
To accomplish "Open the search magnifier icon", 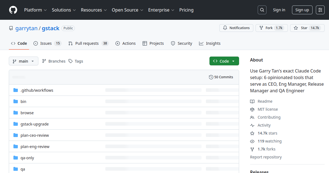I will point(262,10).
